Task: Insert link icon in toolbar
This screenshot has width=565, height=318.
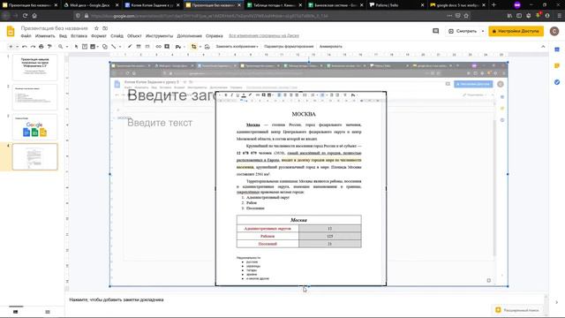Action: pos(158,47)
